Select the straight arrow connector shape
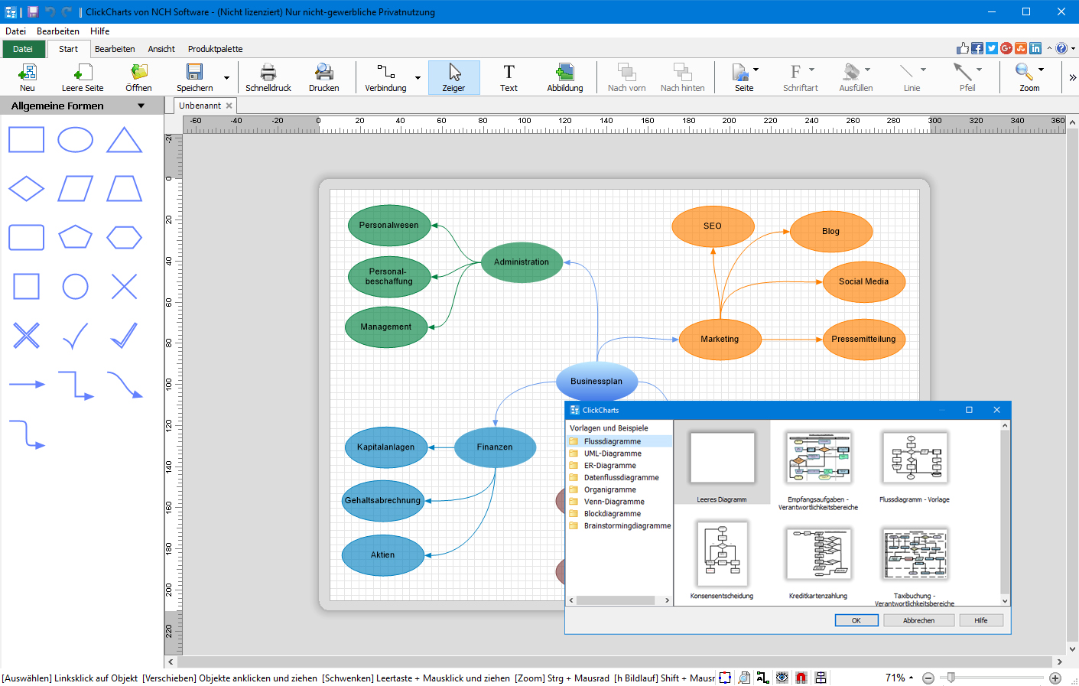Screen dimensions: 1079x686 tap(27, 384)
